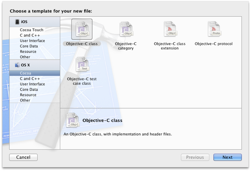Open Core Data under iOS
The height and width of the screenshot is (171, 251).
tap(29, 46)
